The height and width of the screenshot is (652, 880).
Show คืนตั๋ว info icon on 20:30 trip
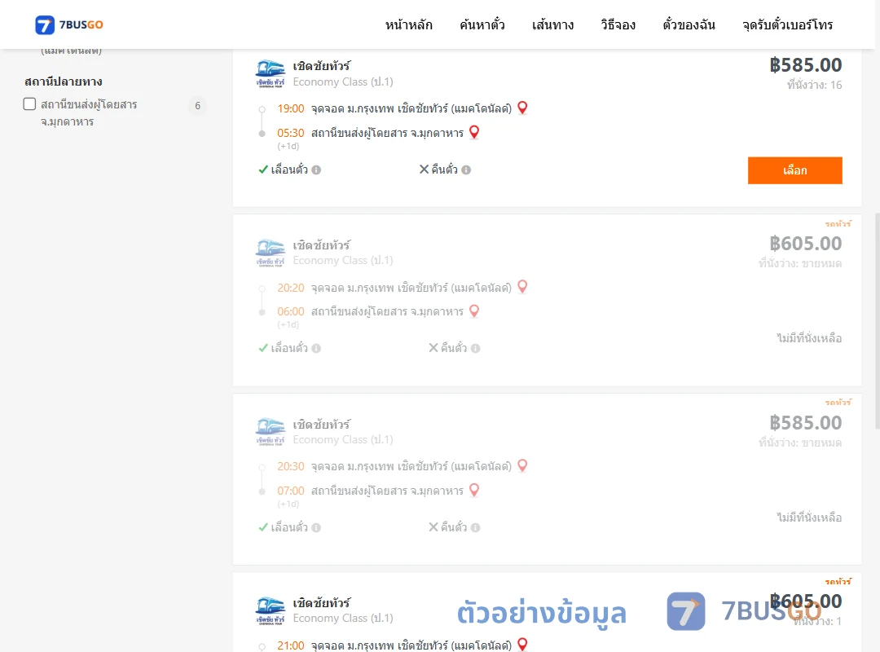coord(475,527)
